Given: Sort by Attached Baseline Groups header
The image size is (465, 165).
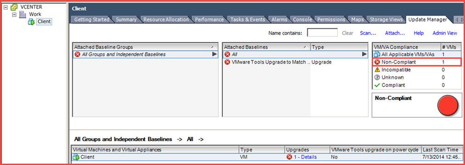Looking at the screenshot, I should (145, 47).
